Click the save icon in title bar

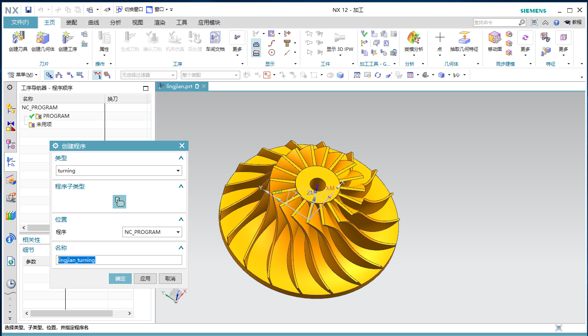pyautogui.click(x=28, y=10)
